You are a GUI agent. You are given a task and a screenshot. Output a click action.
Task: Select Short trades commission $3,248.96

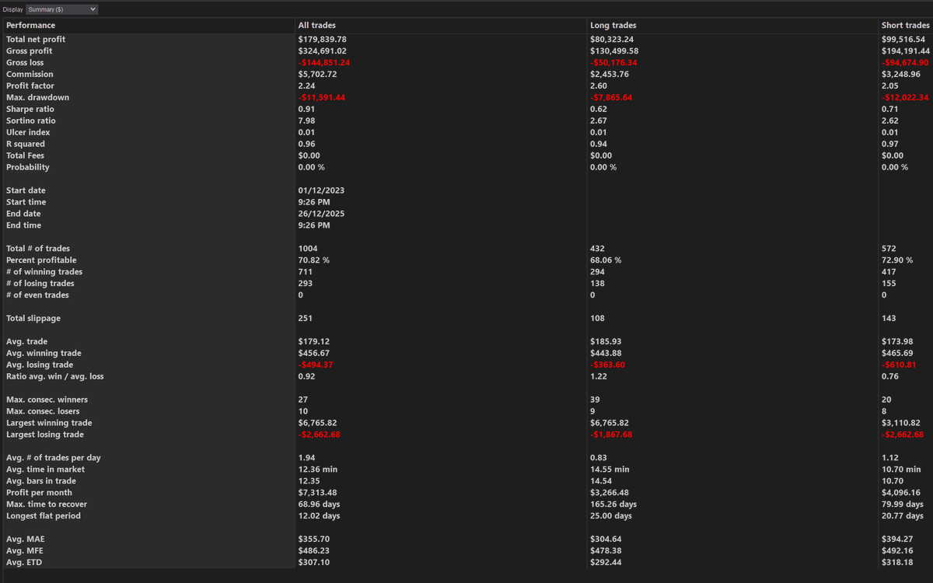[901, 74]
